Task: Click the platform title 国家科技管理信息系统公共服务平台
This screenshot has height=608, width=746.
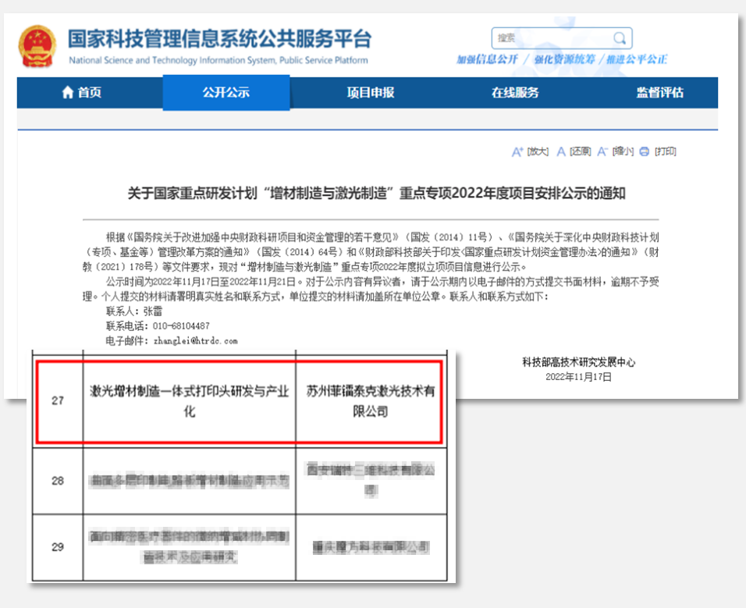Action: (219, 38)
